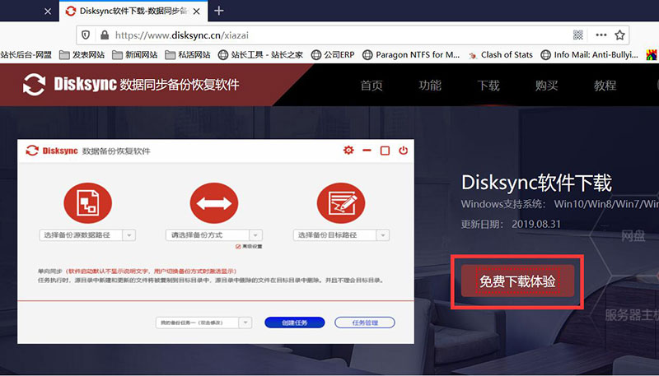Open the Clash of Stats bookmark
Screen dimensions: 659x376
coord(501,55)
